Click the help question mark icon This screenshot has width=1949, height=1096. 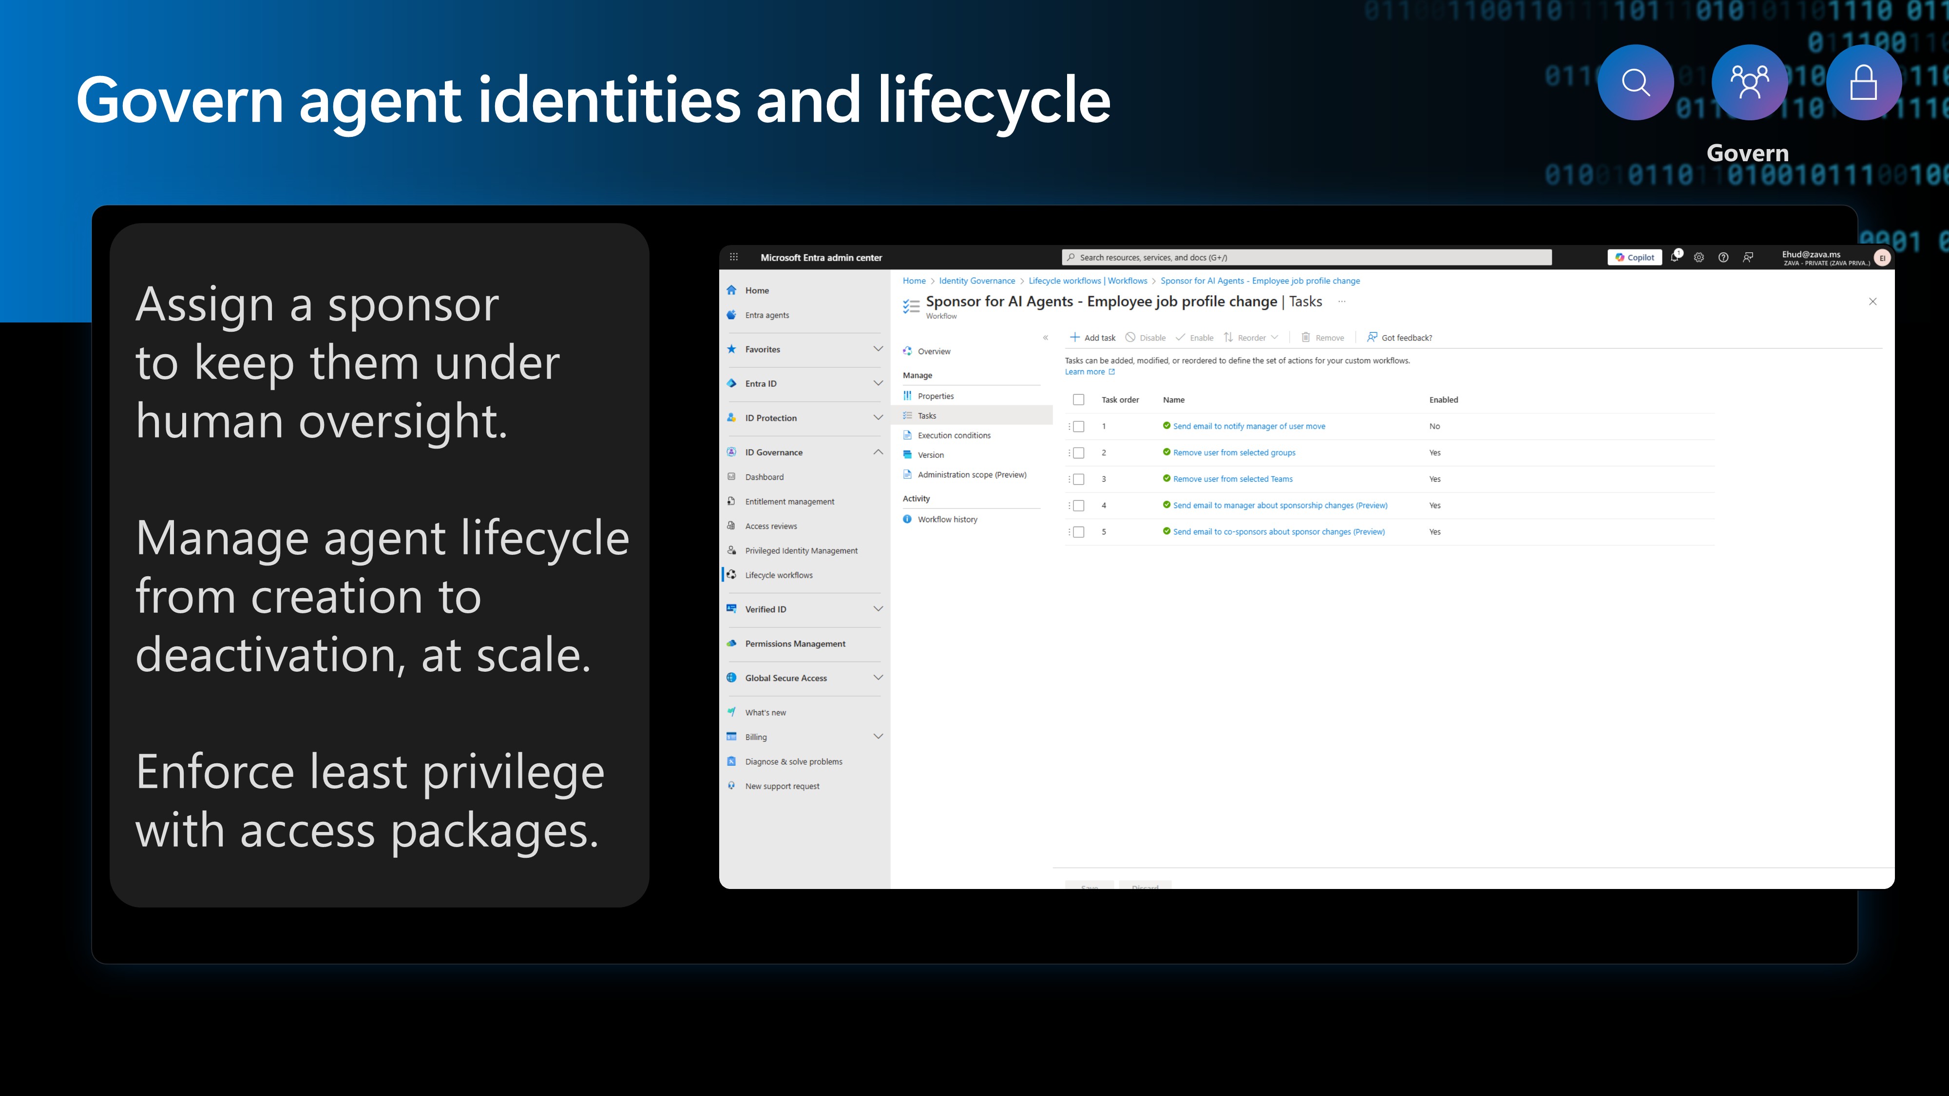[1723, 257]
